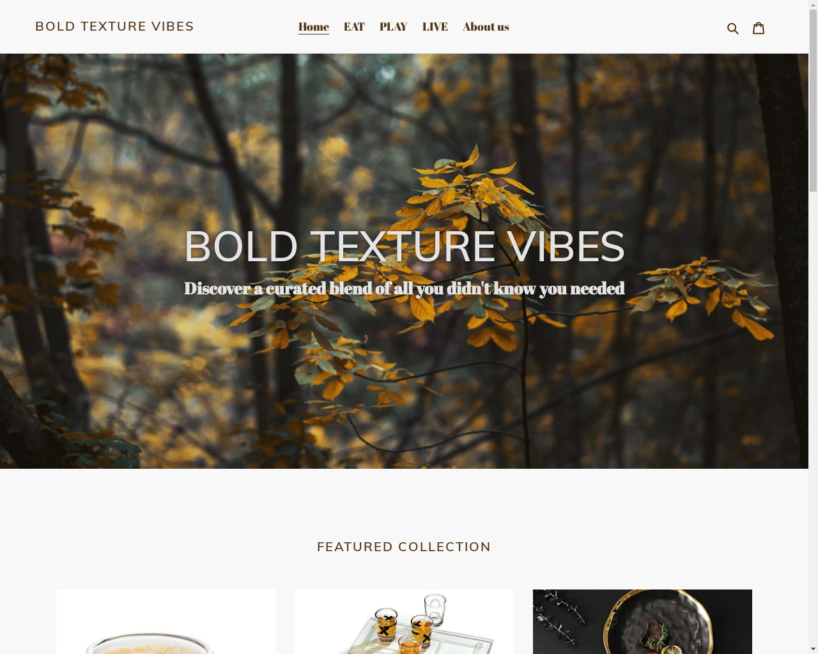Go to the Home menu item
The height and width of the screenshot is (654, 818).
[313, 27]
